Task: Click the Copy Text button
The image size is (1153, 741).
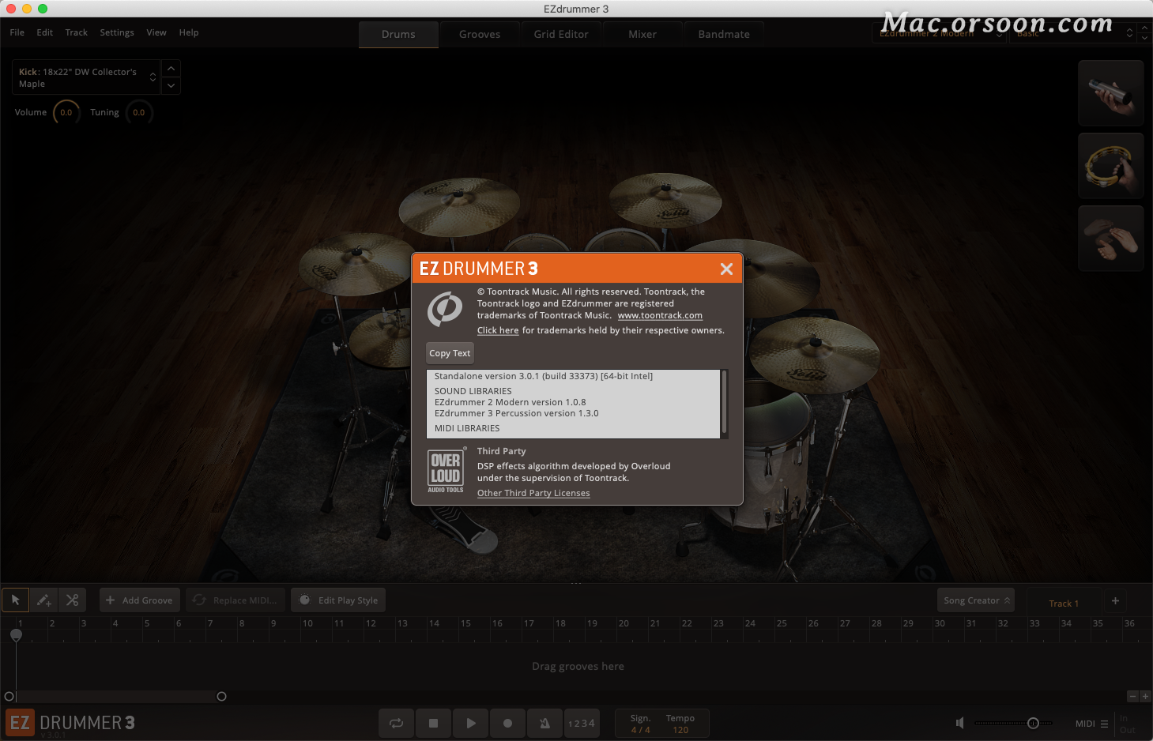Action: [450, 353]
